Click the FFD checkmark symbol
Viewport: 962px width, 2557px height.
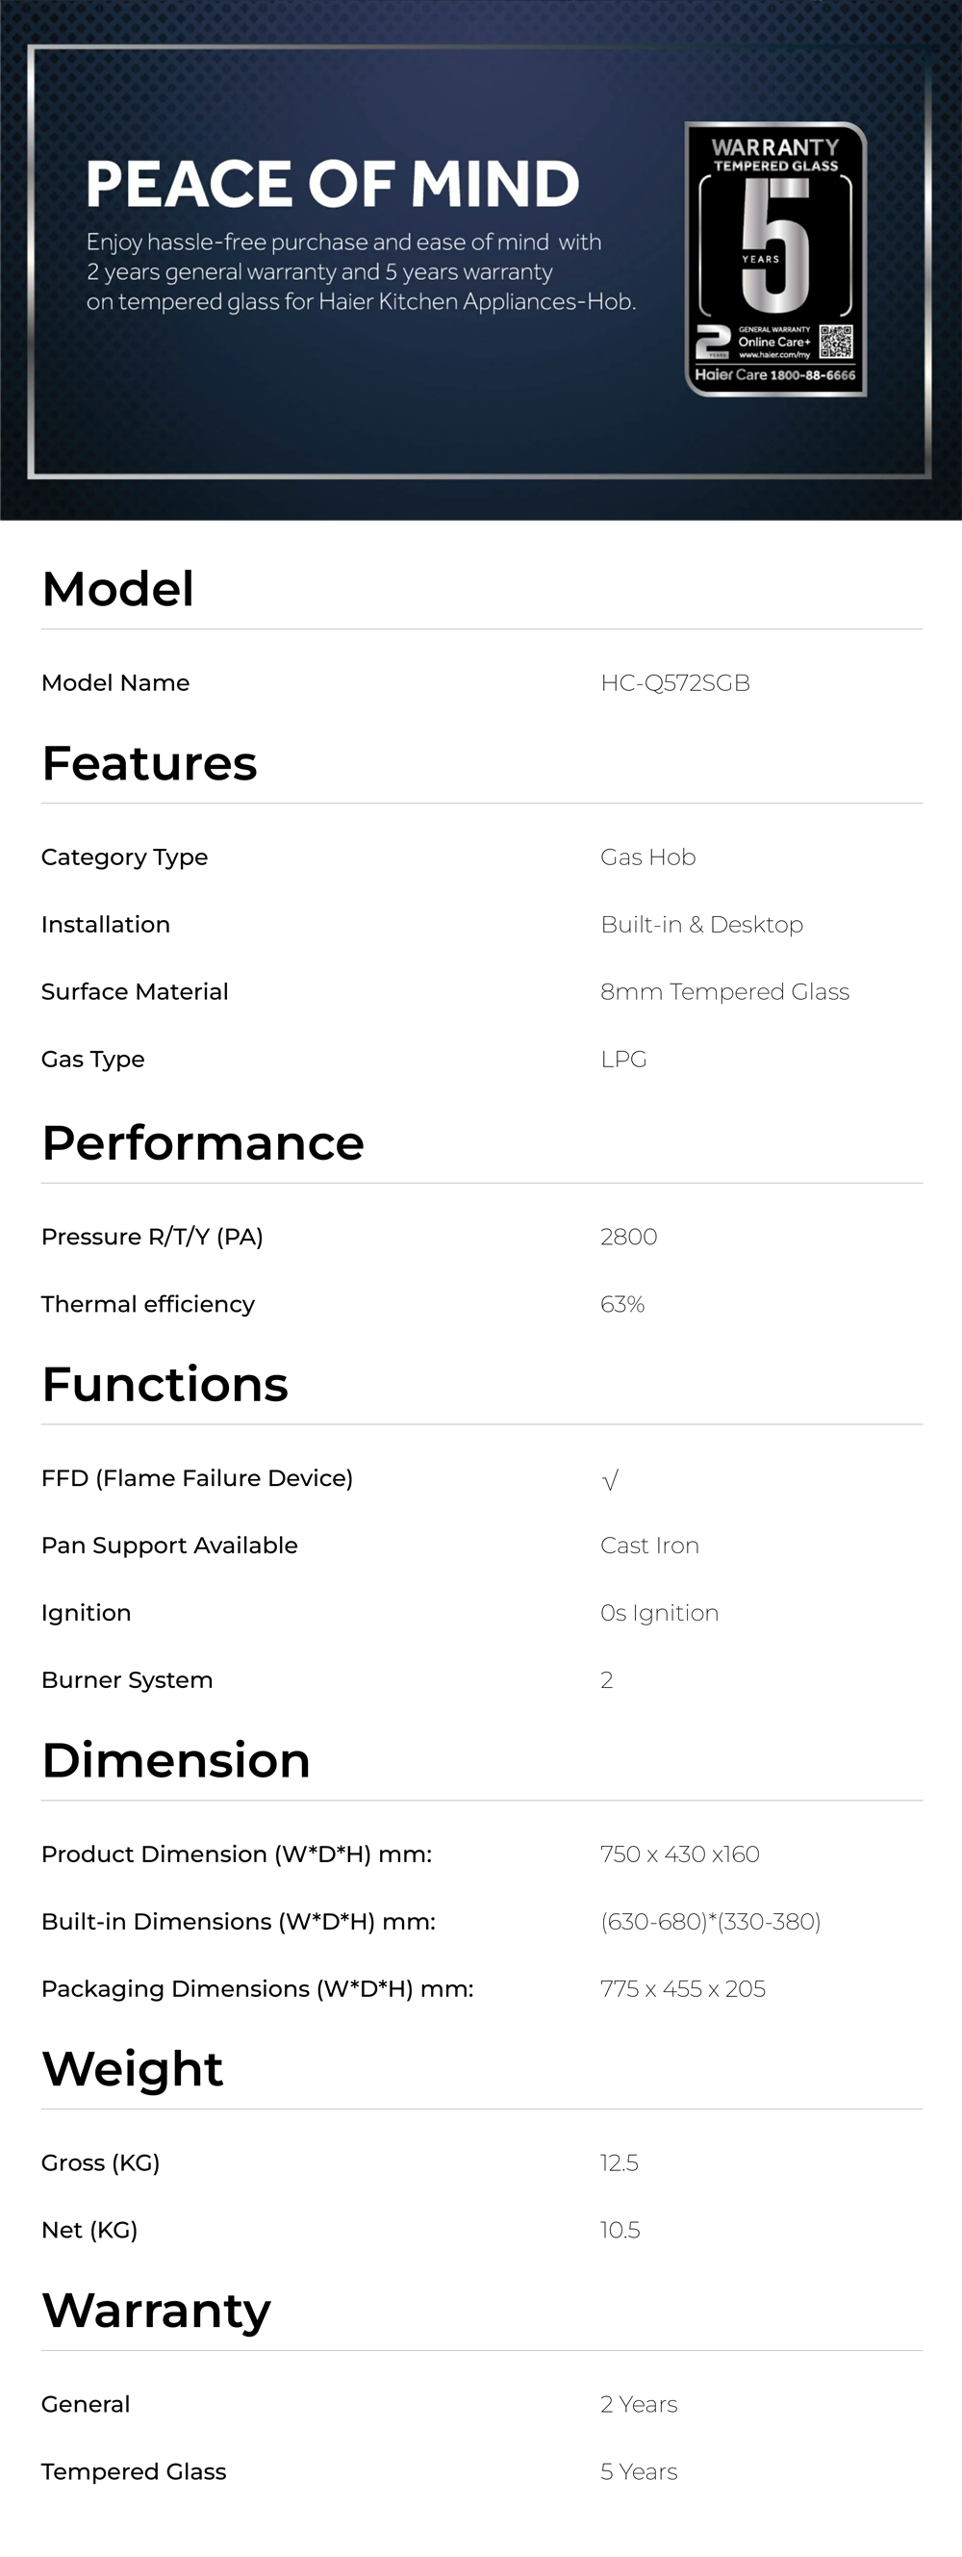610,1480
